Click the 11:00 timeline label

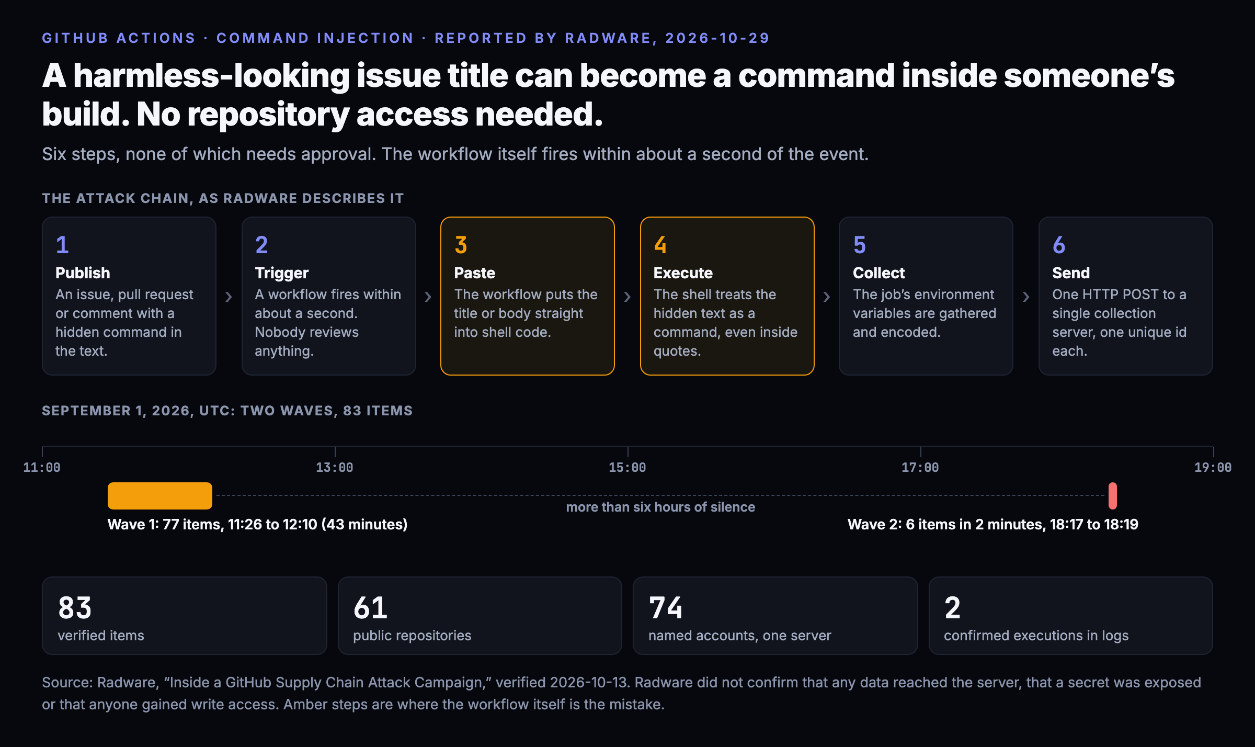tap(42, 468)
